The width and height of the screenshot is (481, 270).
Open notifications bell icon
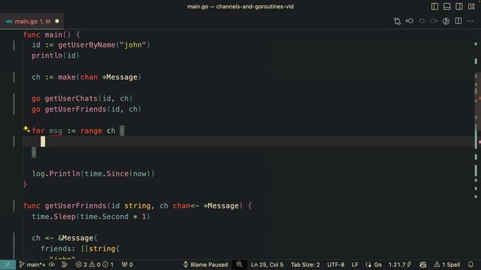(471, 265)
